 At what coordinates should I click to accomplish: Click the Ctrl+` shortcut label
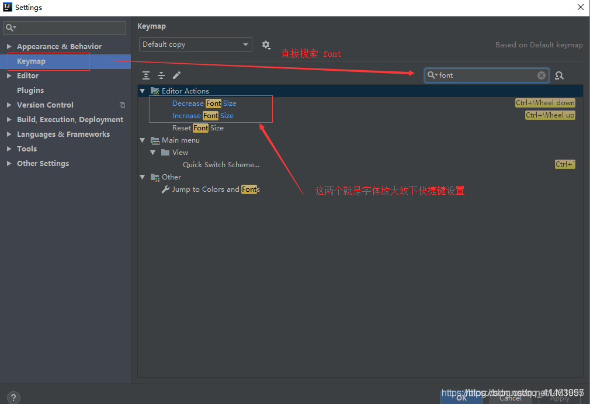coord(565,164)
